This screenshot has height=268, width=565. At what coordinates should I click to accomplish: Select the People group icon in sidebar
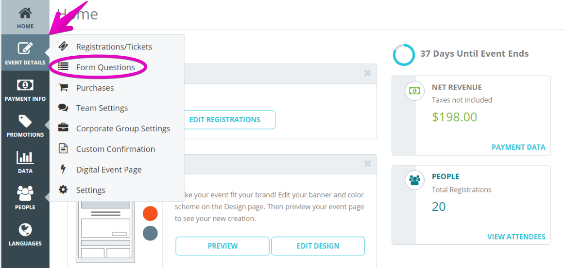[25, 194]
